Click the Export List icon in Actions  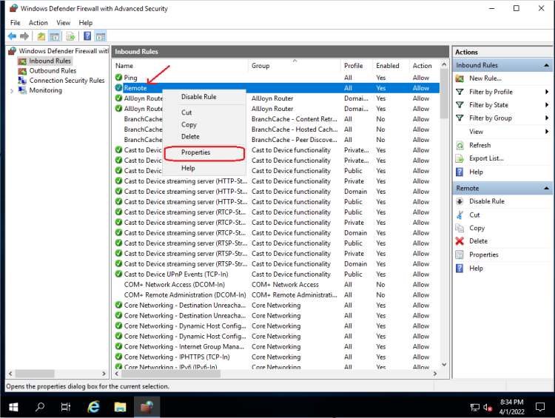[460, 158]
